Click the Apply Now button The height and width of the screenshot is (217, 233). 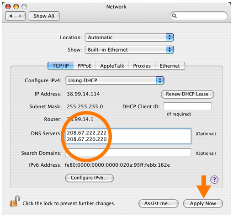tap(203, 203)
